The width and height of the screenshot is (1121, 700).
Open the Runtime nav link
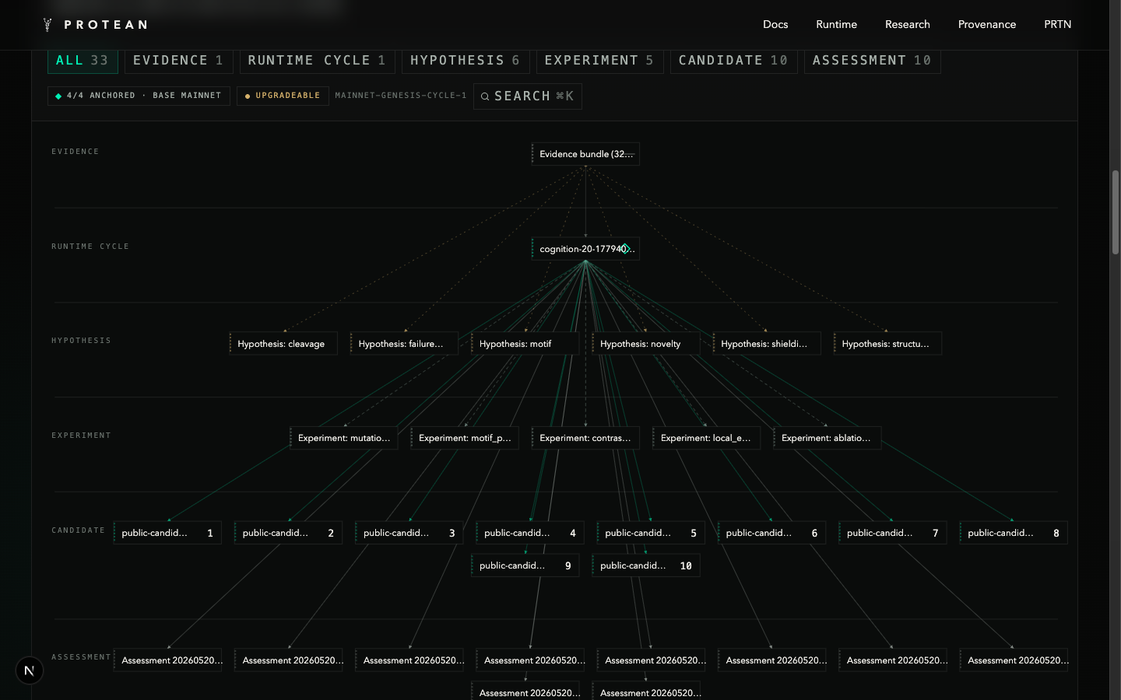point(836,25)
